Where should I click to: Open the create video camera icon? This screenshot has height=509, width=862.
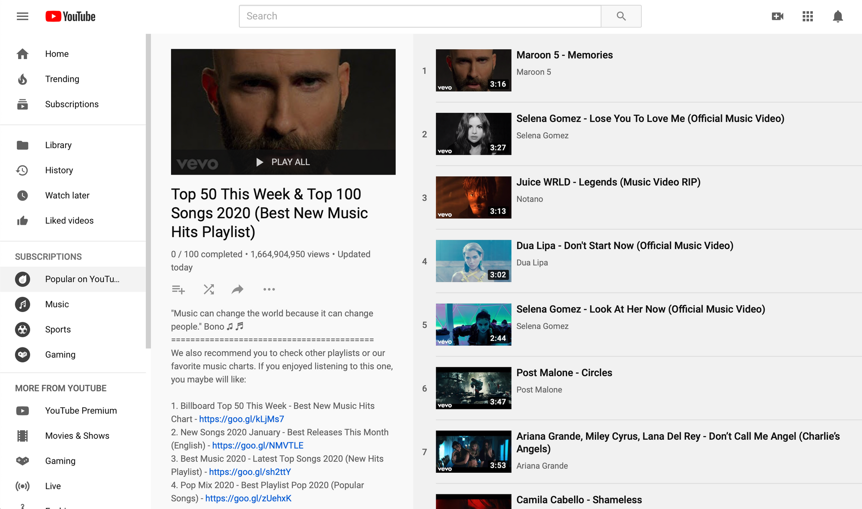(x=777, y=16)
